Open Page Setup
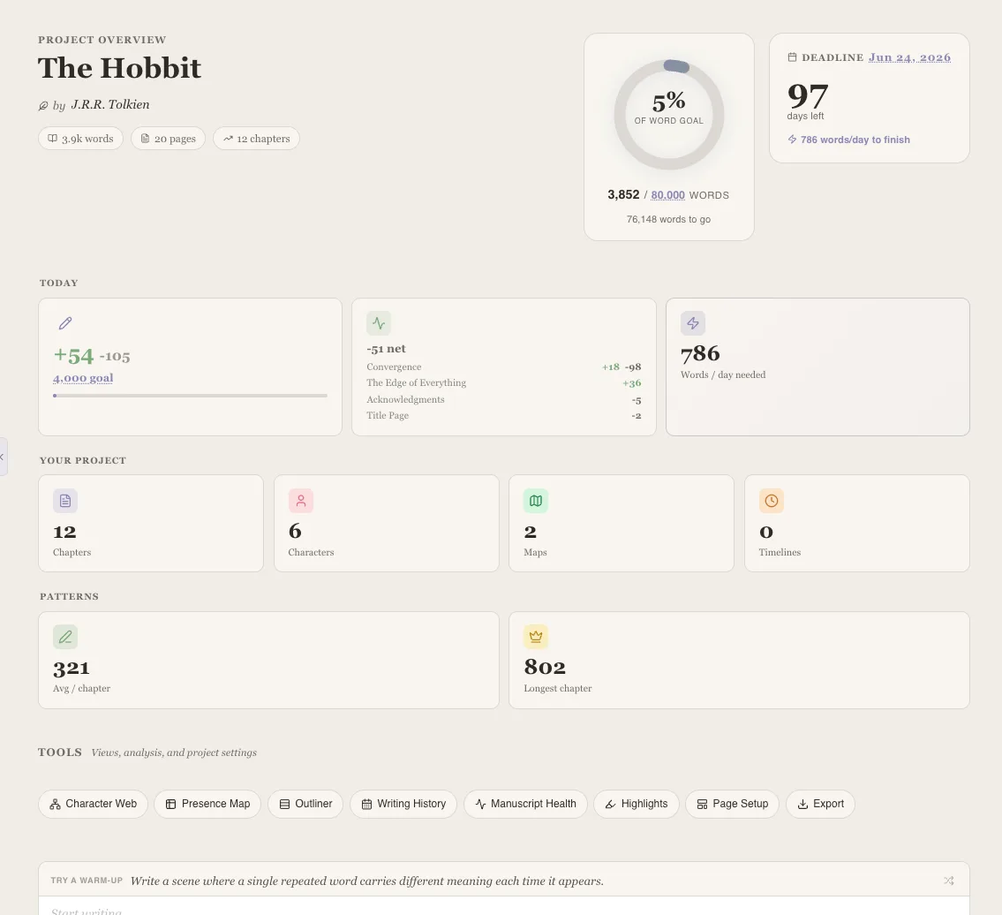This screenshot has height=915, width=1002. (x=732, y=804)
